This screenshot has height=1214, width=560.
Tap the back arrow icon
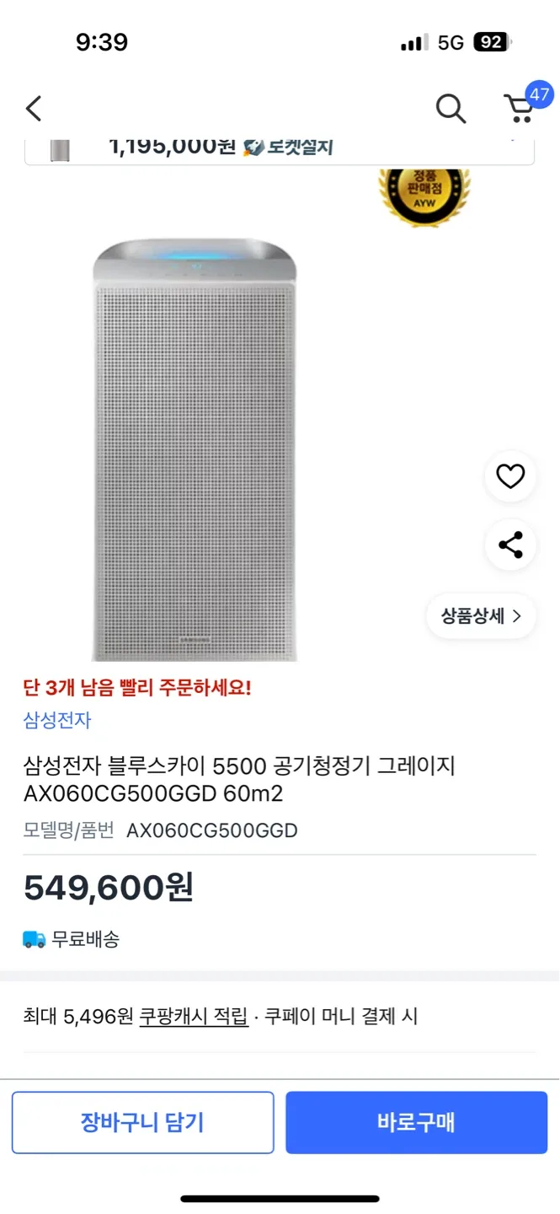(34, 109)
